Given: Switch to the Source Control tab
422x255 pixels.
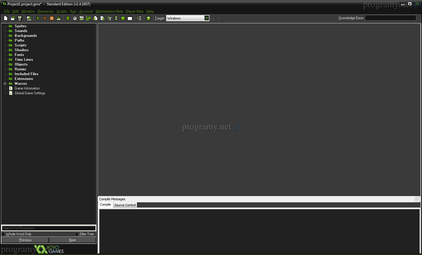Looking at the screenshot, I should [x=125, y=205].
